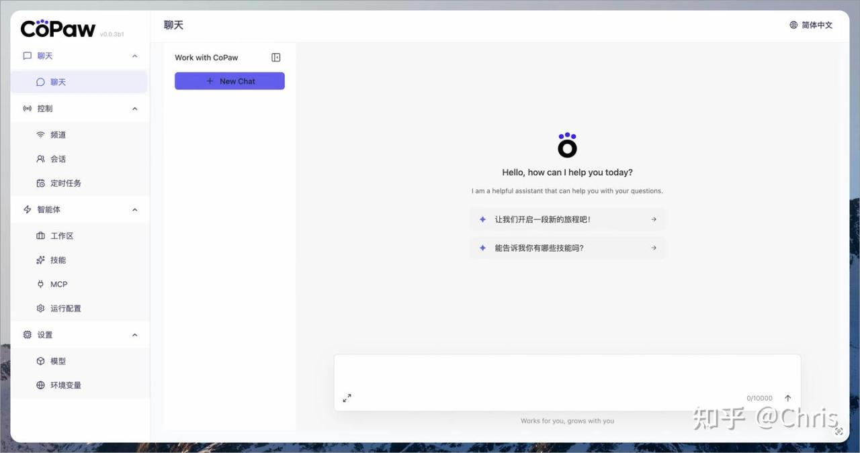Choose the 让我们开启一段新的旅程吧 suggestion
This screenshot has width=860, height=453.
click(x=567, y=219)
